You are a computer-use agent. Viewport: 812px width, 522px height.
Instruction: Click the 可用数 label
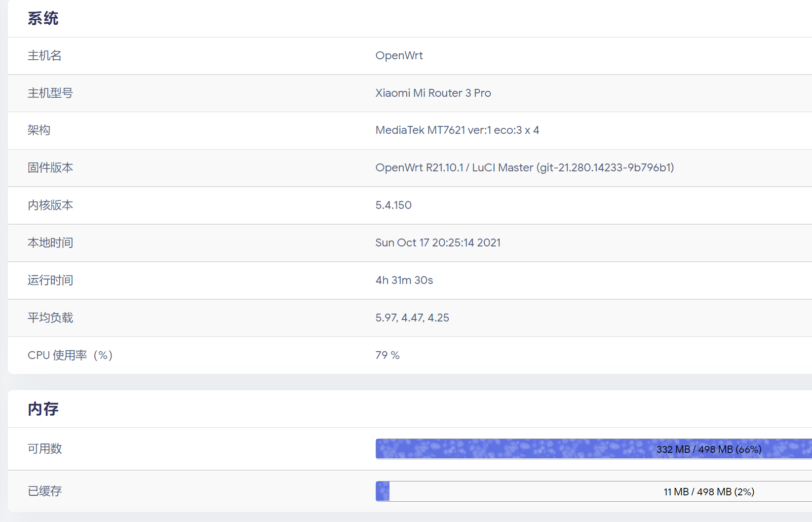point(44,448)
